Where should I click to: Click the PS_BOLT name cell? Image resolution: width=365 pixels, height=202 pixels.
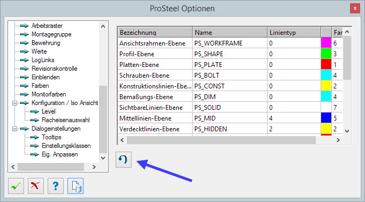230,75
